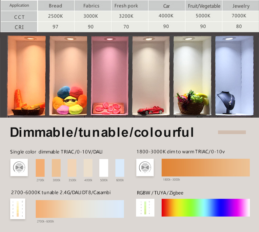Click the Dimmable/tunable/colourful heading

[102, 132]
